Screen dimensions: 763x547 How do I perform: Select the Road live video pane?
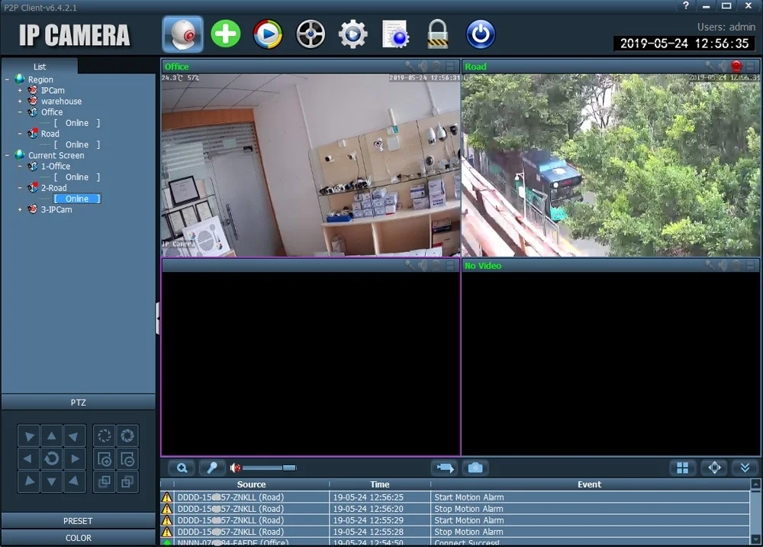point(610,165)
